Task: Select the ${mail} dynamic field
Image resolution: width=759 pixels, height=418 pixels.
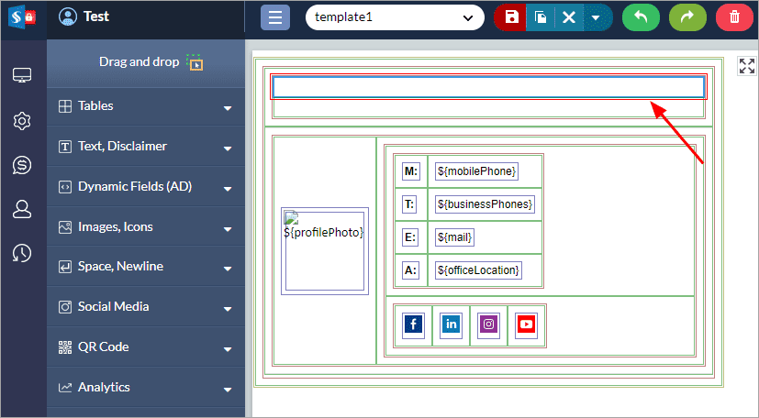Action: 455,237
